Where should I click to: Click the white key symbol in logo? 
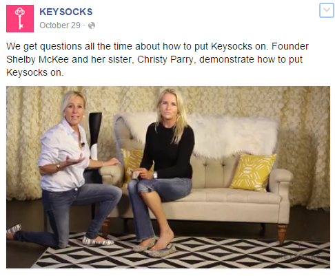click(20, 19)
